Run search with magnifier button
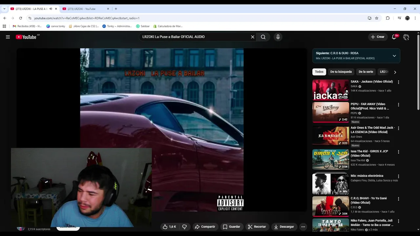Image resolution: width=420 pixels, height=236 pixels. (x=263, y=37)
